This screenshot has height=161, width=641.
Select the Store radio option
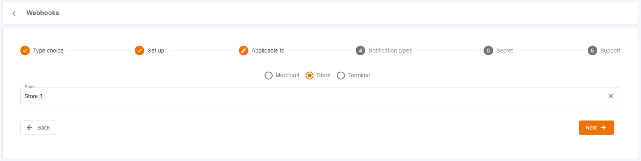pyautogui.click(x=310, y=75)
